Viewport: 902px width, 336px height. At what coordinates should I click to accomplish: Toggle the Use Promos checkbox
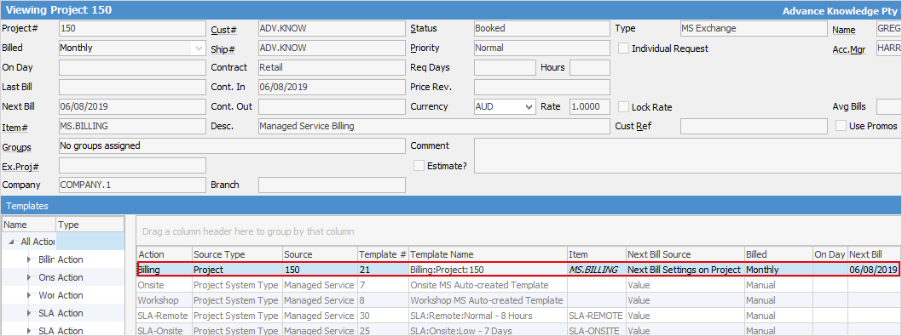(841, 126)
